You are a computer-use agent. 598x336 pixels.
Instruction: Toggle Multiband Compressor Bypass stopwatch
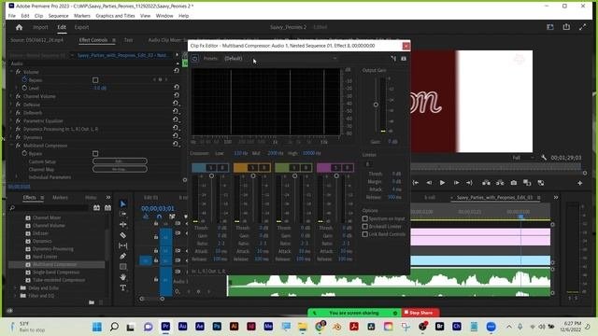[x=25, y=153]
